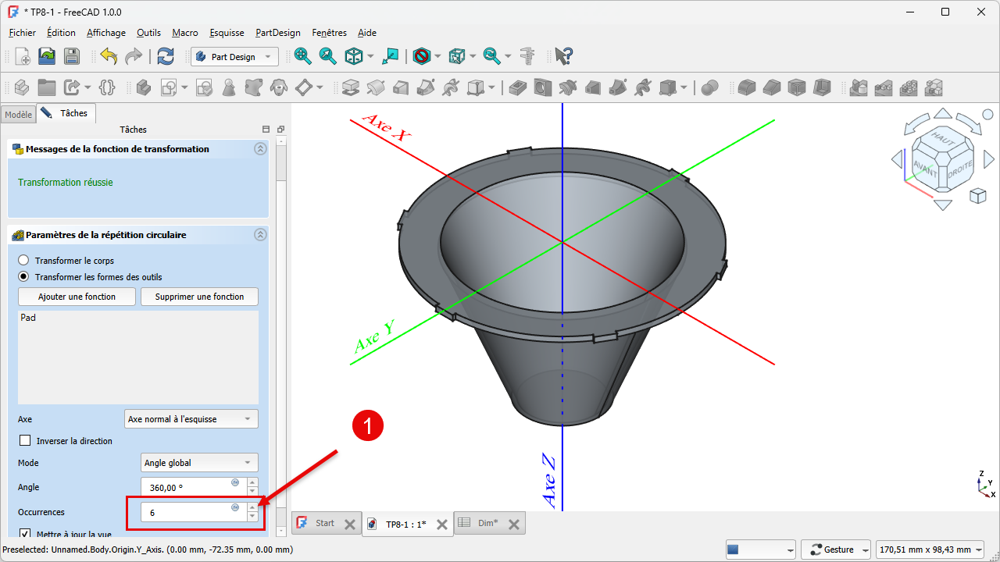The height and width of the screenshot is (562, 1000).
Task: Expand the Mode Angle global dropdown
Action: 199,463
